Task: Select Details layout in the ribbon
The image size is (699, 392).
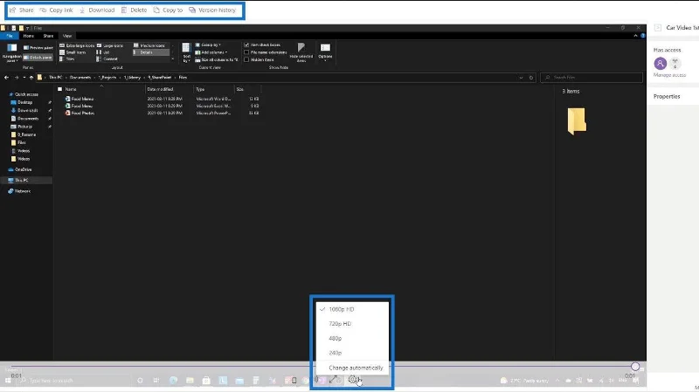Action: (151, 52)
